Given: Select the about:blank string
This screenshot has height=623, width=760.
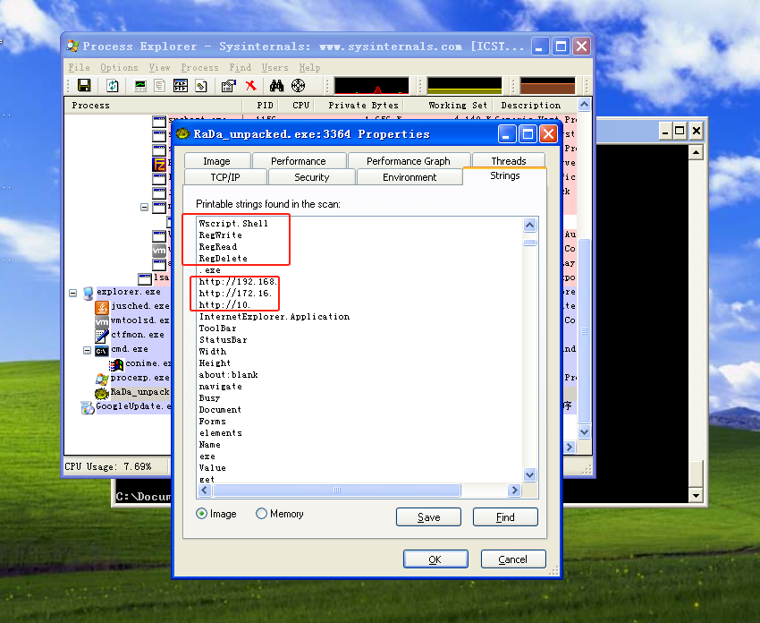Looking at the screenshot, I should (228, 374).
